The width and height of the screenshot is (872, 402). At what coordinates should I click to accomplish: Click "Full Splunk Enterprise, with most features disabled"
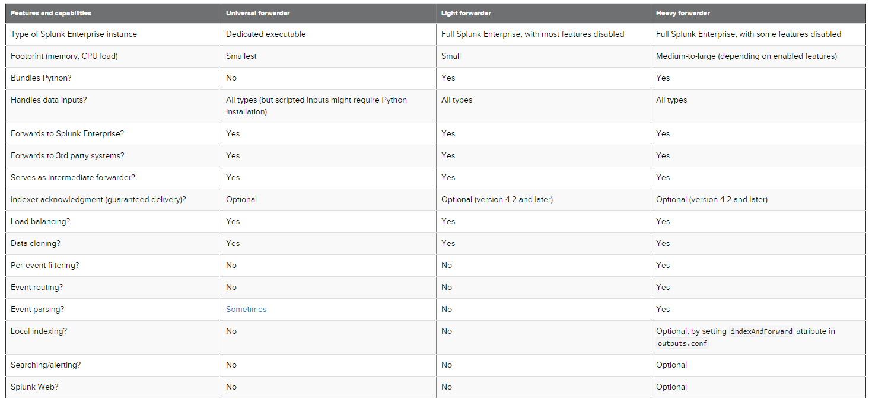point(533,34)
